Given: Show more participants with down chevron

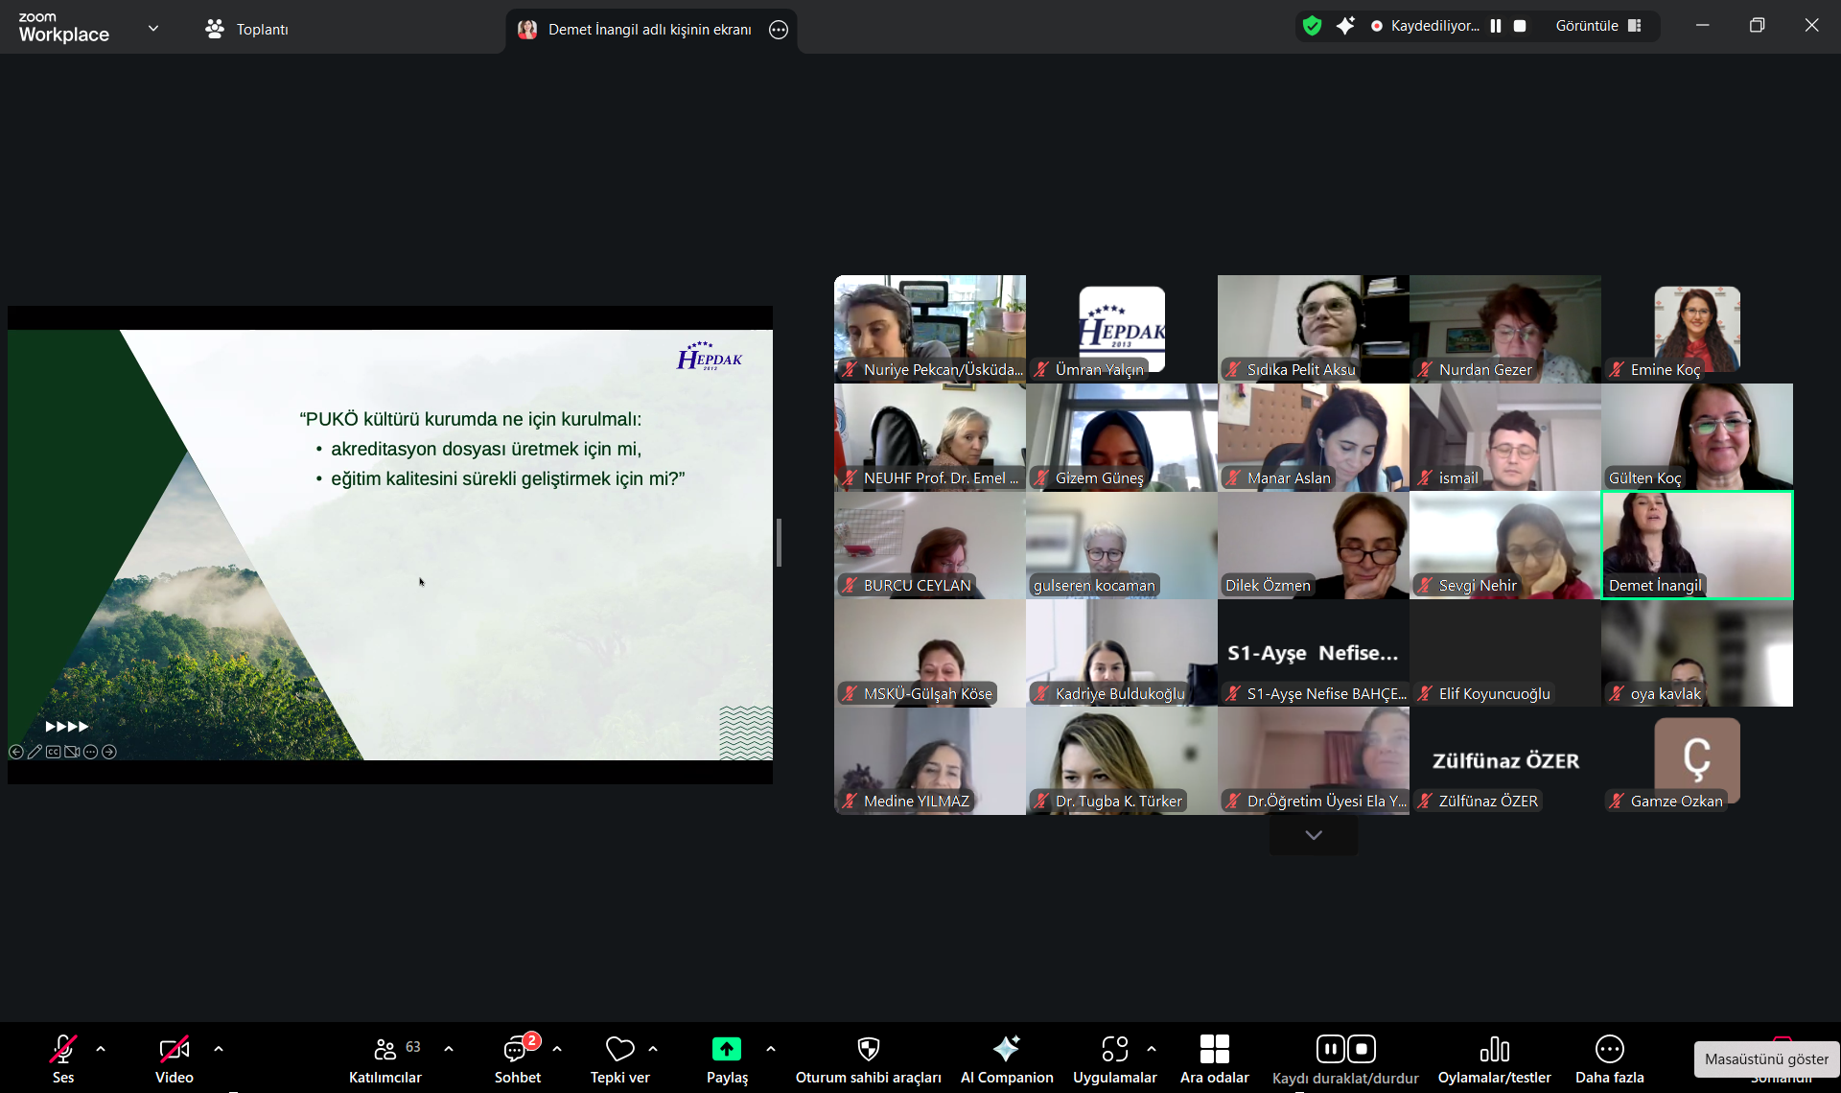Looking at the screenshot, I should pos(1313,835).
